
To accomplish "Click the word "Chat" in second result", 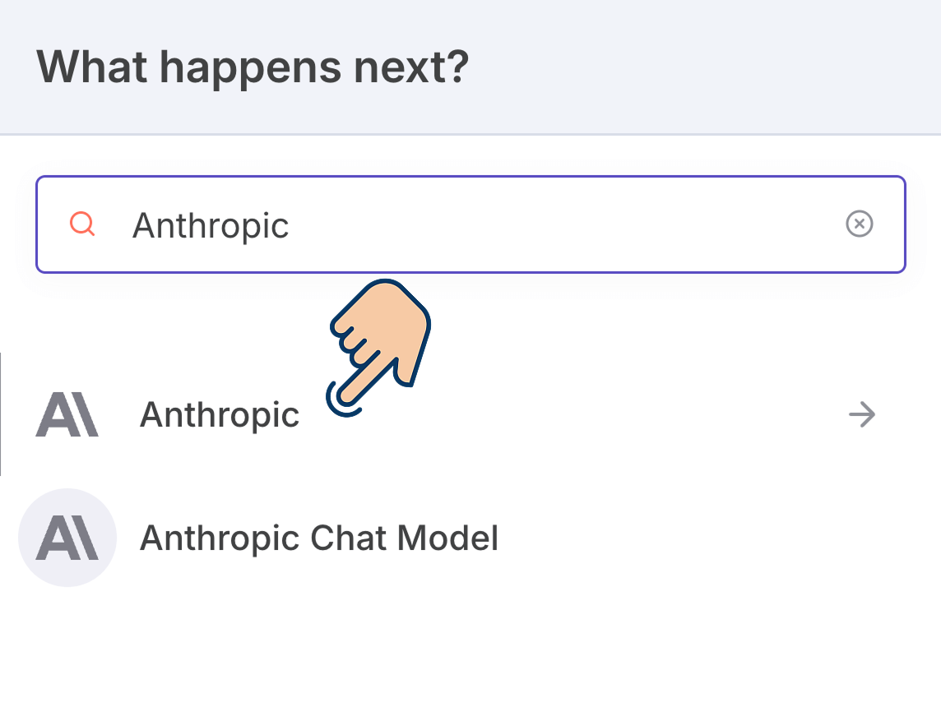I will tap(345, 538).
